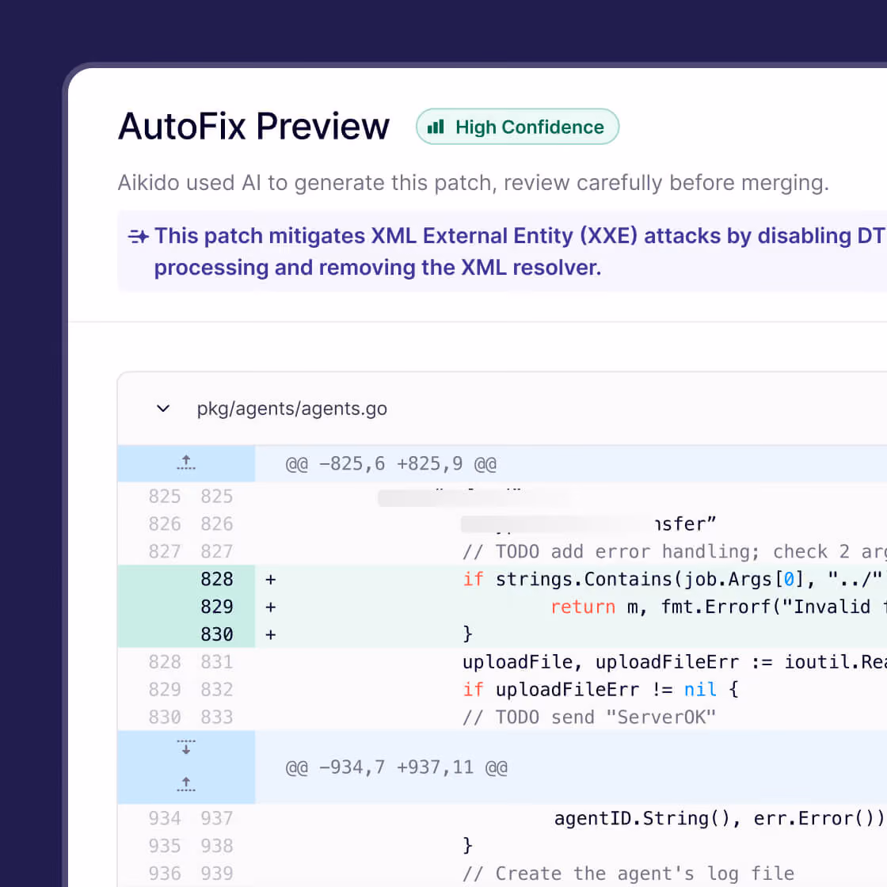Click the uploadFile, uploadFileErr code line
This screenshot has height=887, width=887.
pos(674,662)
